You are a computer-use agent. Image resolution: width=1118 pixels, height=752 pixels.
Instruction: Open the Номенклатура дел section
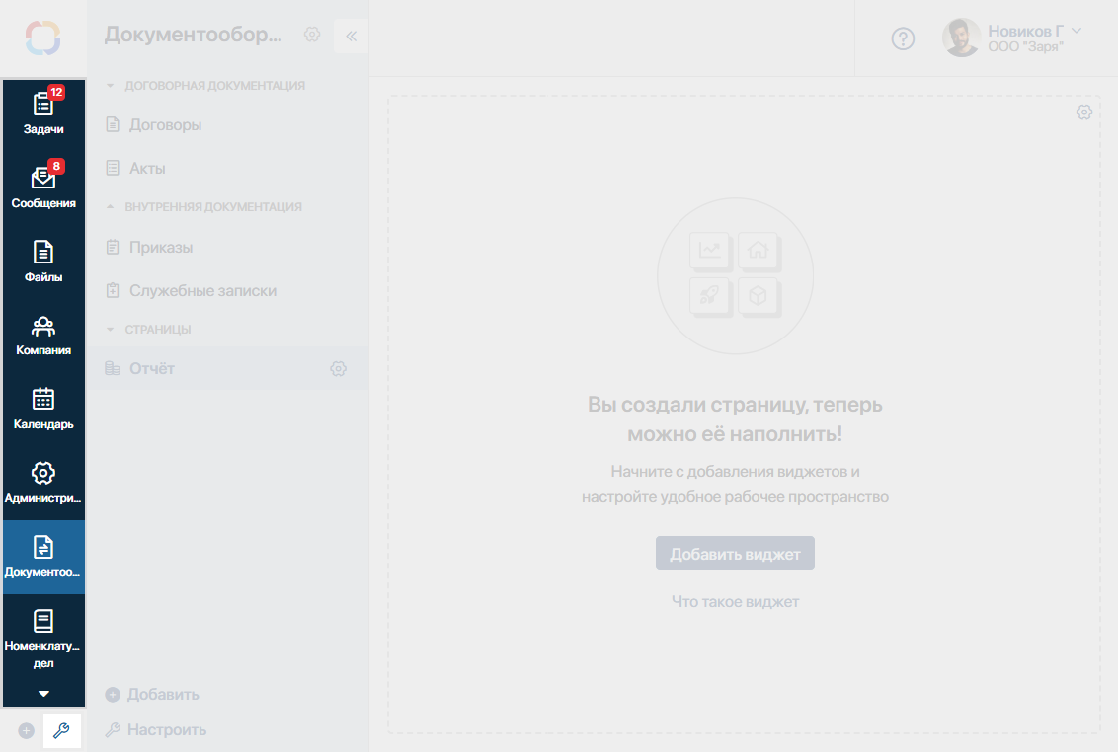click(x=43, y=638)
